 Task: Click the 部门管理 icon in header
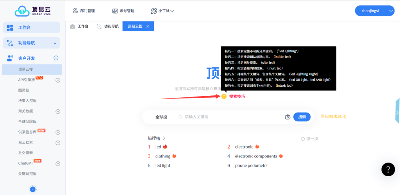pos(75,11)
